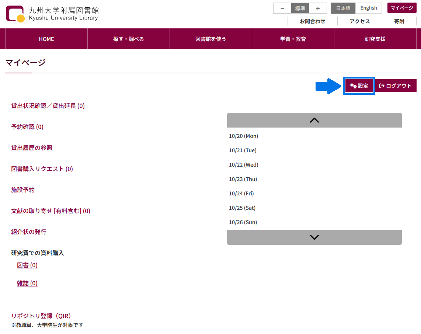Screen dimensions: 421x334
Task: Open the 研究支援 menu
Action: click(375, 39)
